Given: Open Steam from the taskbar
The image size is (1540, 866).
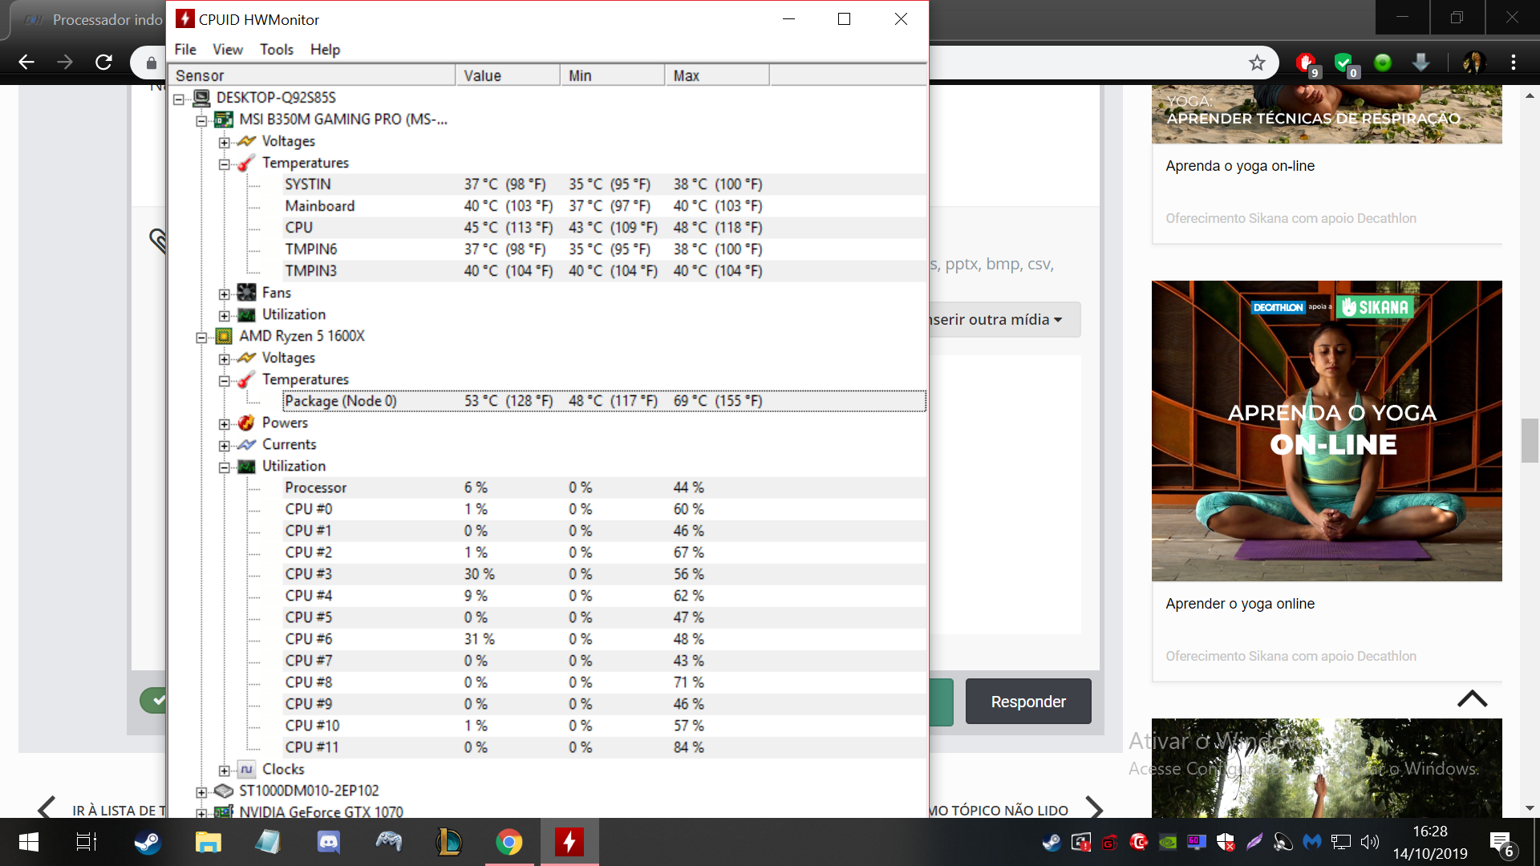Looking at the screenshot, I should (148, 842).
